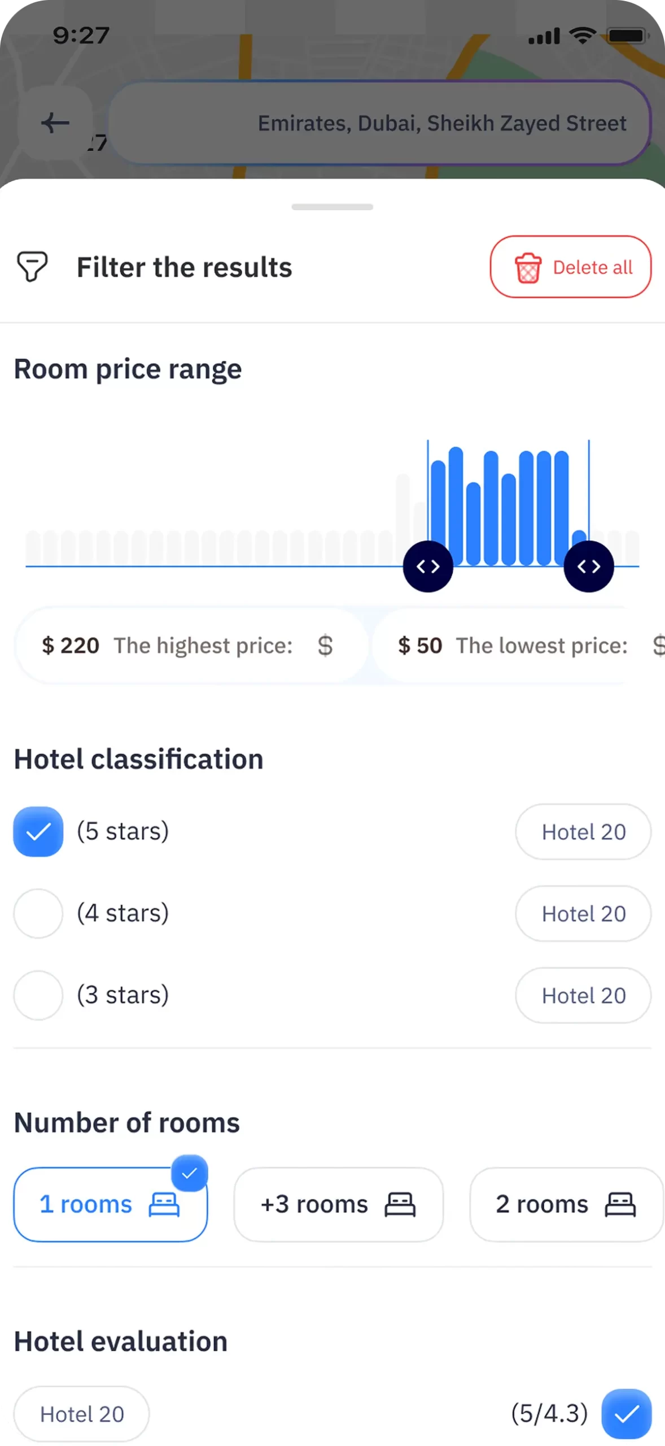Check the 4 stars option
Viewport: 665px width, 1446px height.
(38, 913)
